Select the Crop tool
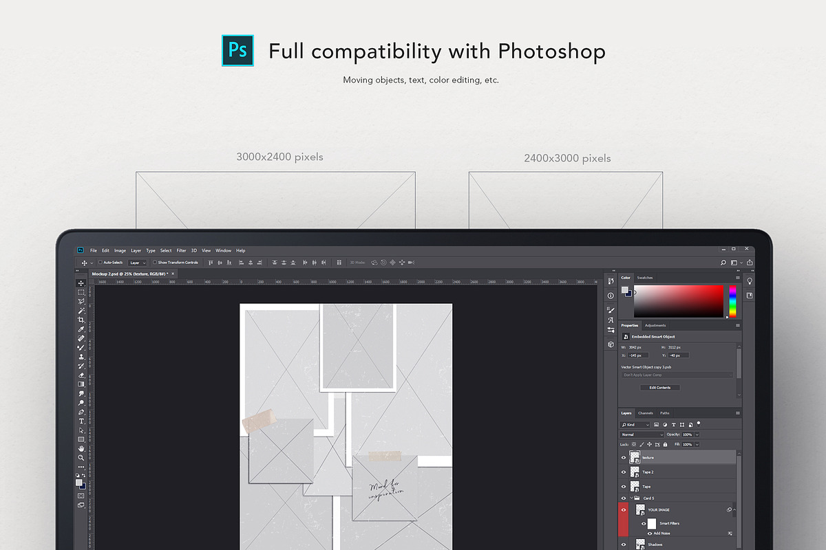 (82, 320)
